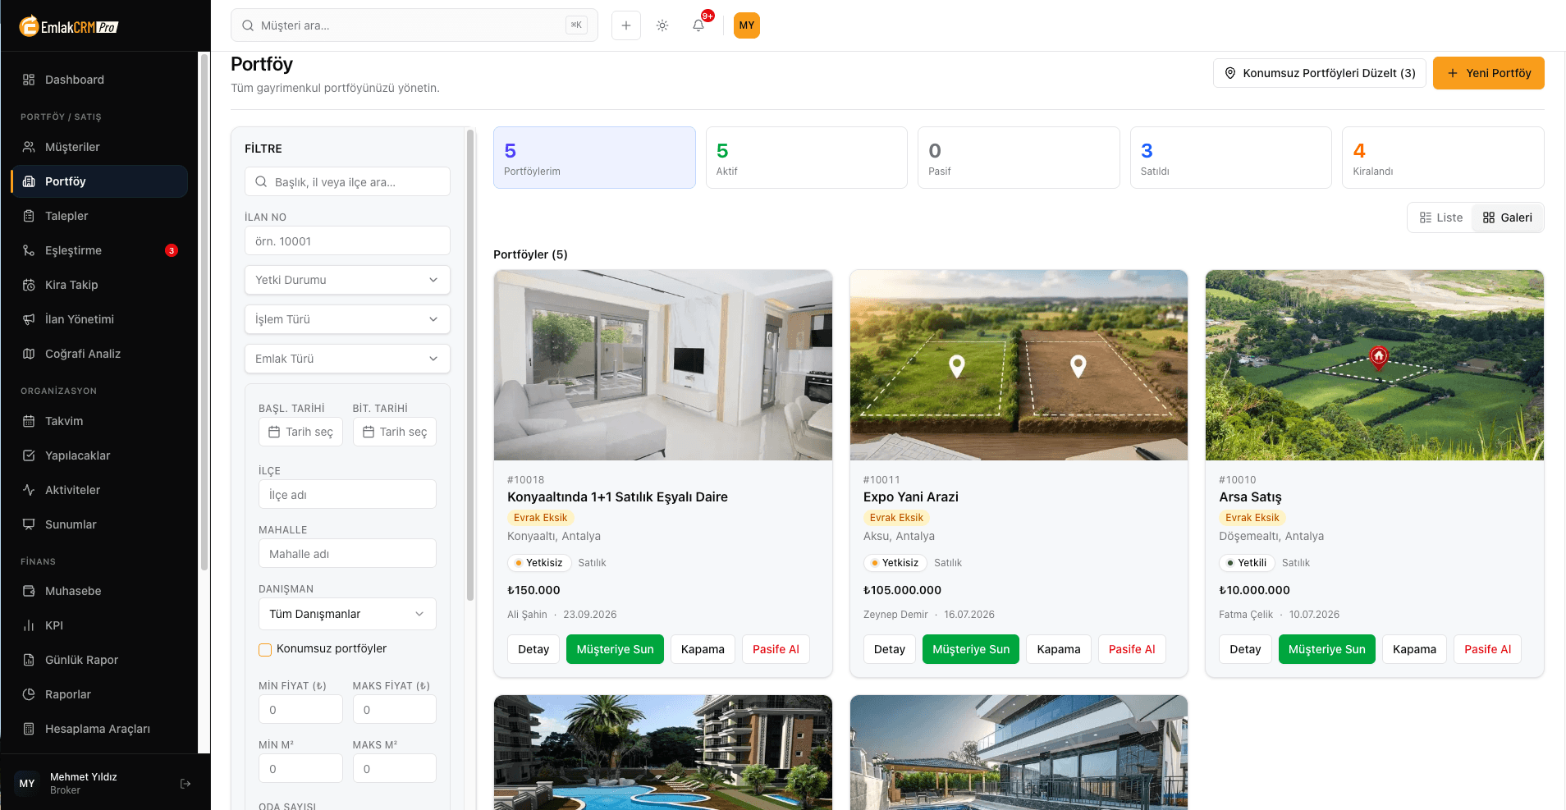Click Müşteriye Sun on Expo Yani Arazi
The width and height of the screenshot is (1566, 810).
[x=971, y=649]
